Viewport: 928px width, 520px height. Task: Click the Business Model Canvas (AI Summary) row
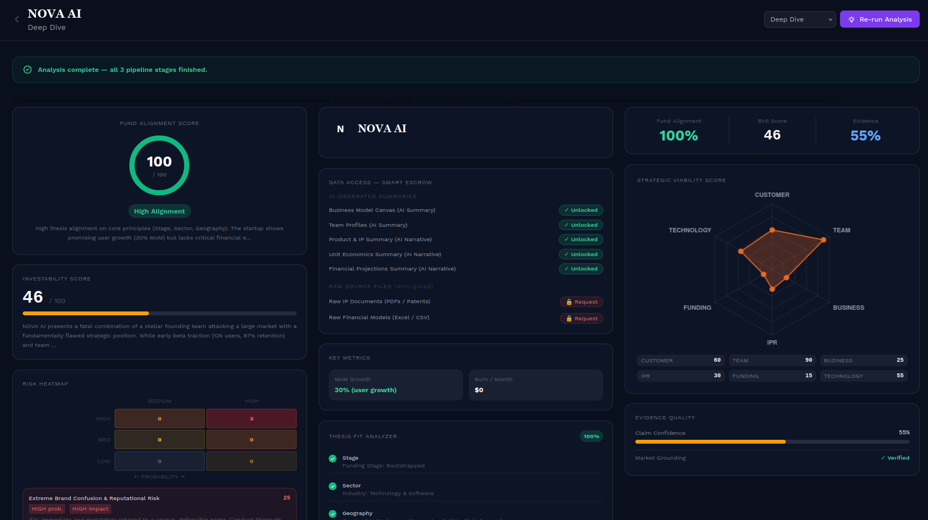click(466, 210)
